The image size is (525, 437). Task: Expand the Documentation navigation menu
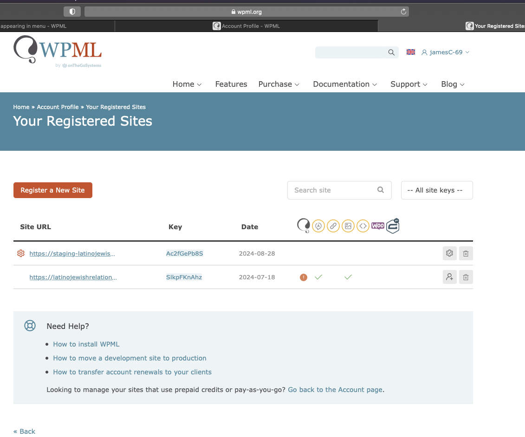345,84
